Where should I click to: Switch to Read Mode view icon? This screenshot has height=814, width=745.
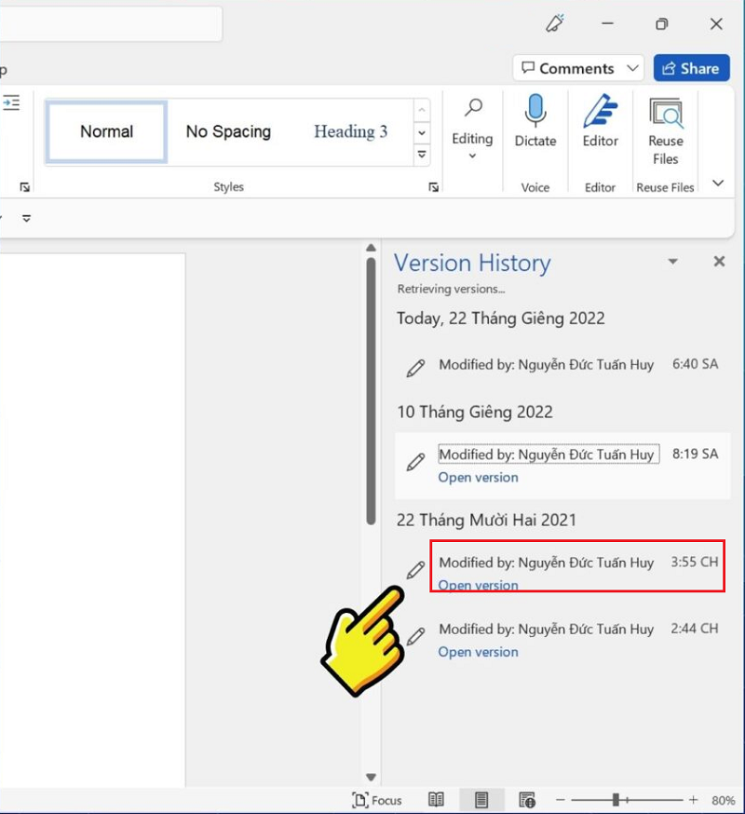click(436, 800)
